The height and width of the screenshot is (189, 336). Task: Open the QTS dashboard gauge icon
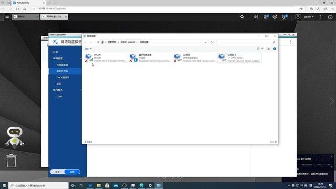330,17
